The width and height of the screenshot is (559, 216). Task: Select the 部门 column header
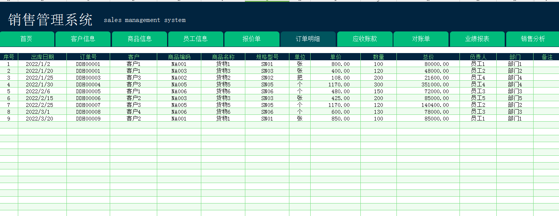[515, 57]
